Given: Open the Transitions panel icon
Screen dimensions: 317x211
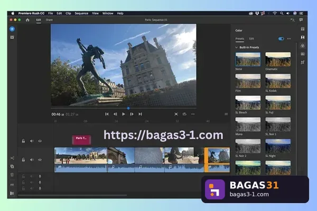Looking at the screenshot, I should coord(303,37).
